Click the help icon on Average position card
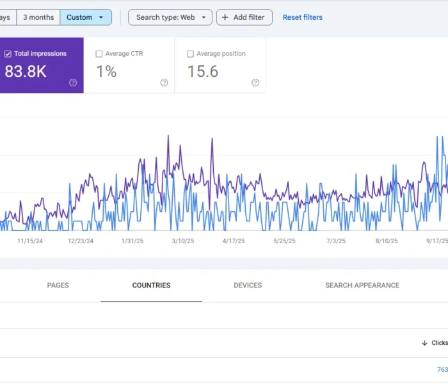Screen dimensions: 448x384 pos(255,83)
